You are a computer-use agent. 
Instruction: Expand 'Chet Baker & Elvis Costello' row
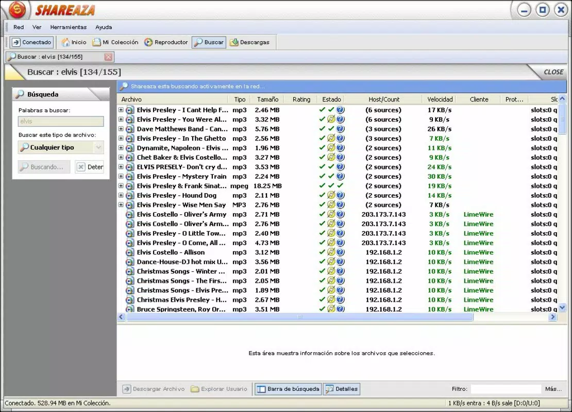(121, 157)
